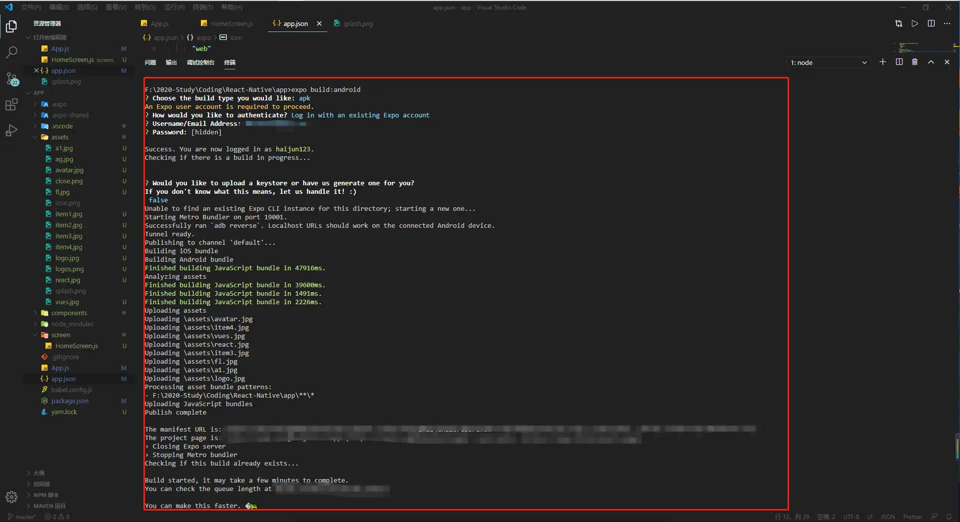Switch to the Output panel tab
The height and width of the screenshot is (522, 960).
[171, 62]
